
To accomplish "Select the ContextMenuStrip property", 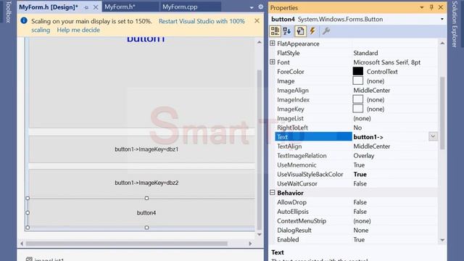I will (x=355, y=220).
